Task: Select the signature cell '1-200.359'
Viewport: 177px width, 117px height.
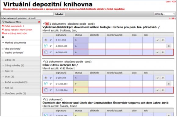Action: pyautogui.click(x=63, y=78)
